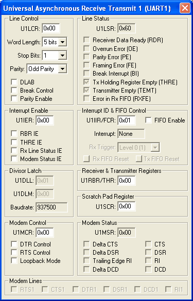Toggle Transmitter Empty (TEMT) checkbox

86,91
